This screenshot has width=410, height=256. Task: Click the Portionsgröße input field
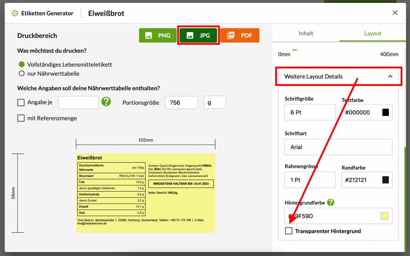click(x=181, y=102)
